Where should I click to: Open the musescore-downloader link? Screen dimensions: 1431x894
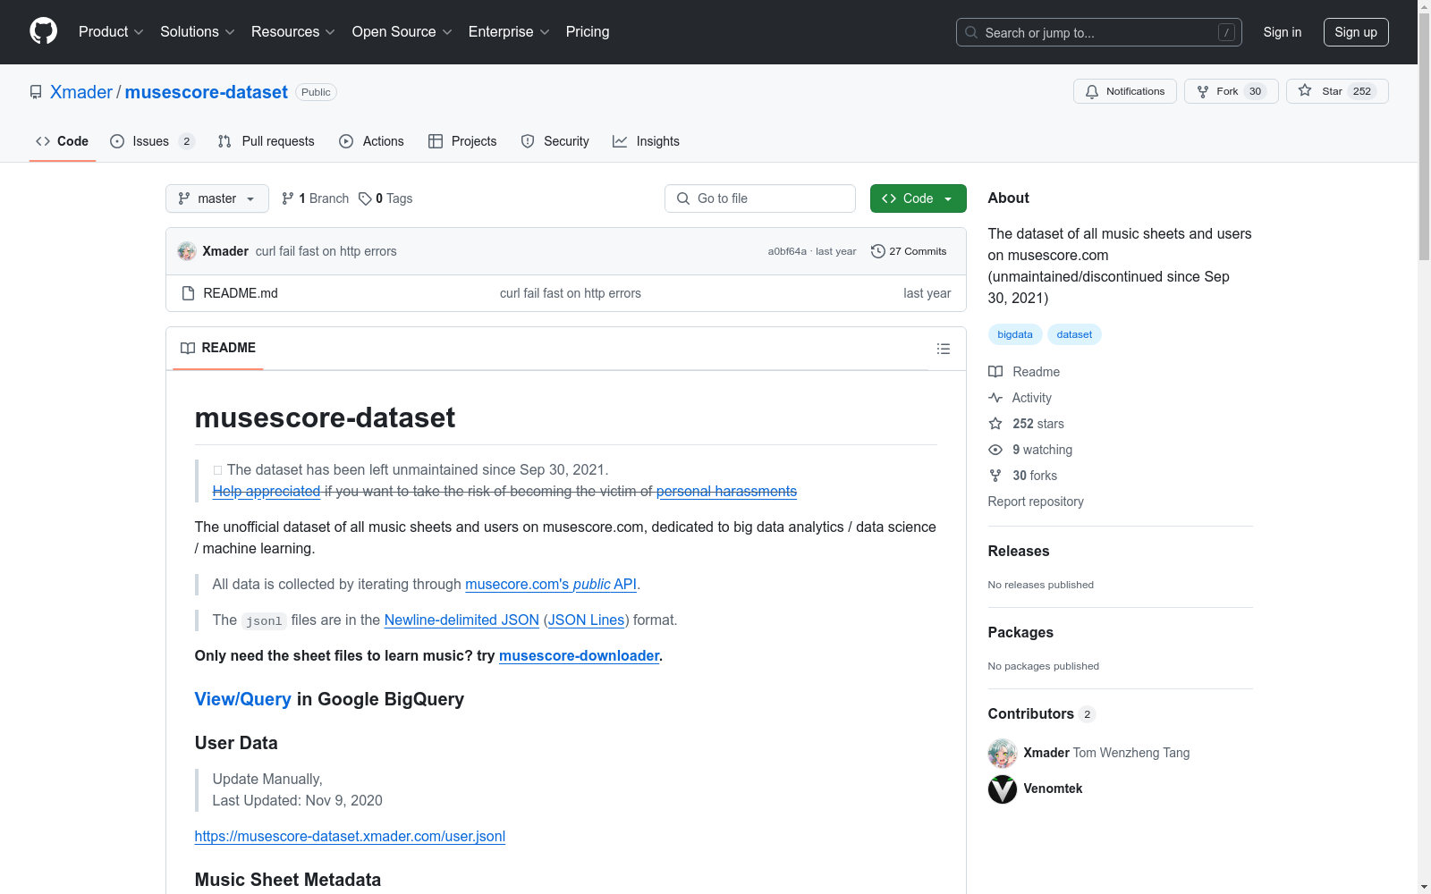pos(580,655)
